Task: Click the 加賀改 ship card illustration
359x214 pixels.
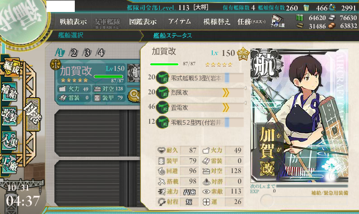Action: pos(300,116)
